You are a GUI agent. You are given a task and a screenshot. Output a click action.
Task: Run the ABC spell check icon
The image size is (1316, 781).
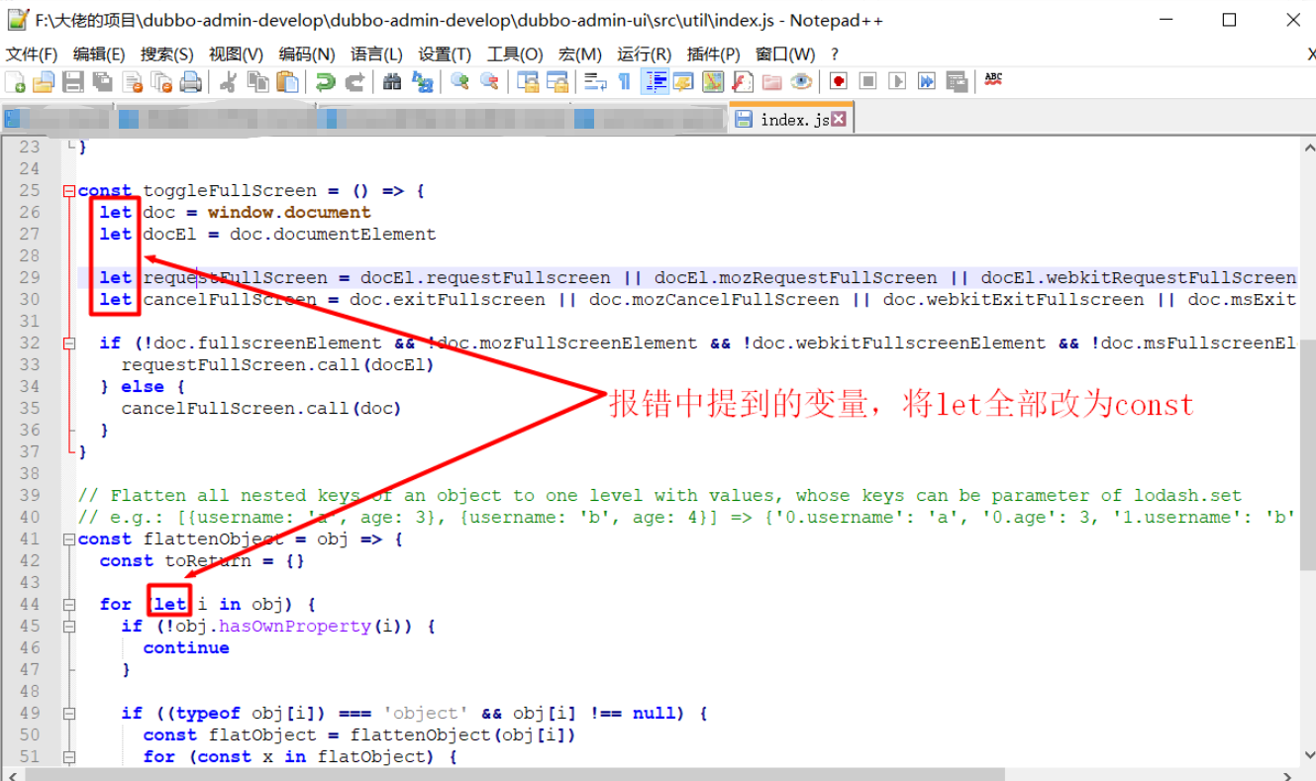click(994, 79)
